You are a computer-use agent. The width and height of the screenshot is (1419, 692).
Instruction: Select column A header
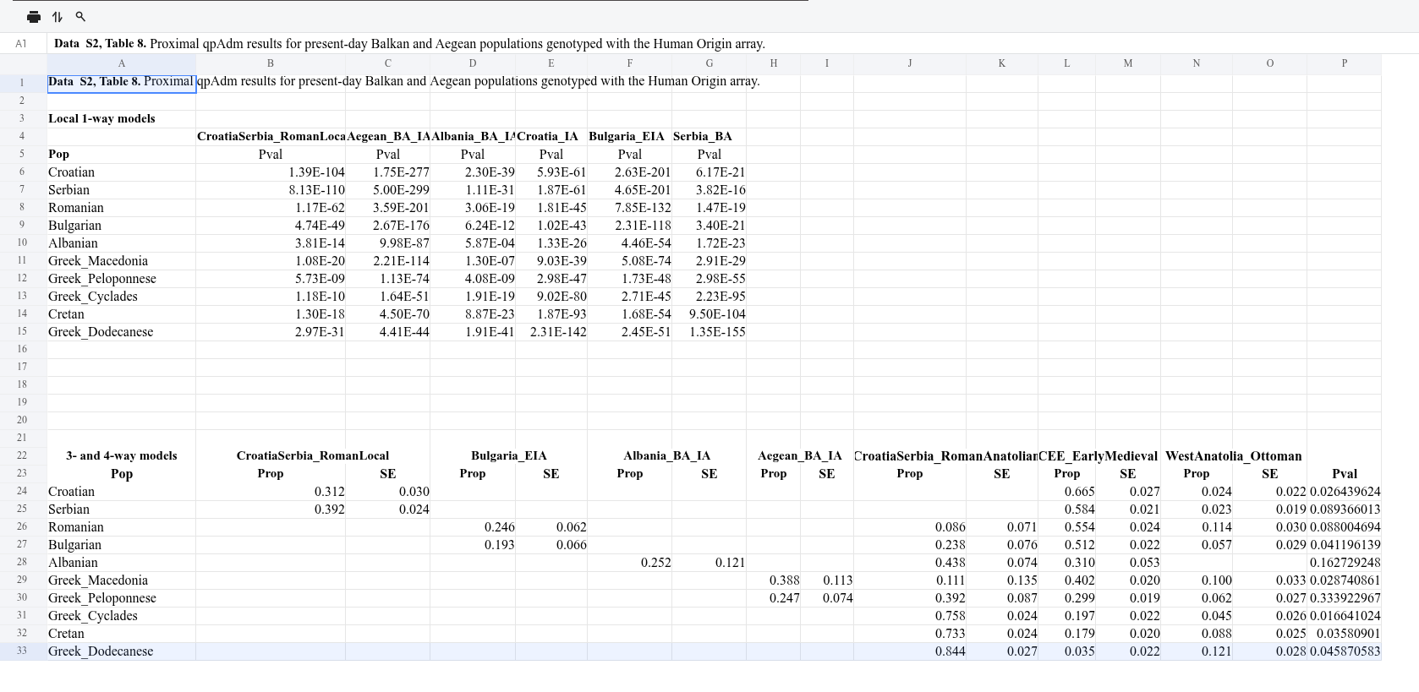coord(122,63)
